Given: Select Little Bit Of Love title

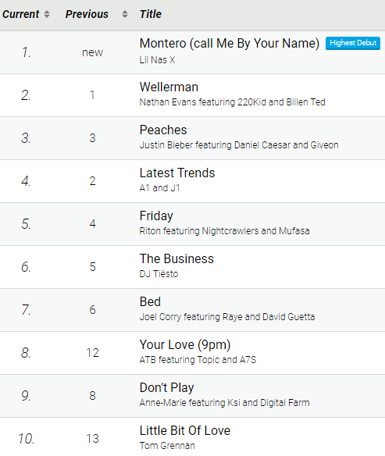Looking at the screenshot, I should [185, 430].
